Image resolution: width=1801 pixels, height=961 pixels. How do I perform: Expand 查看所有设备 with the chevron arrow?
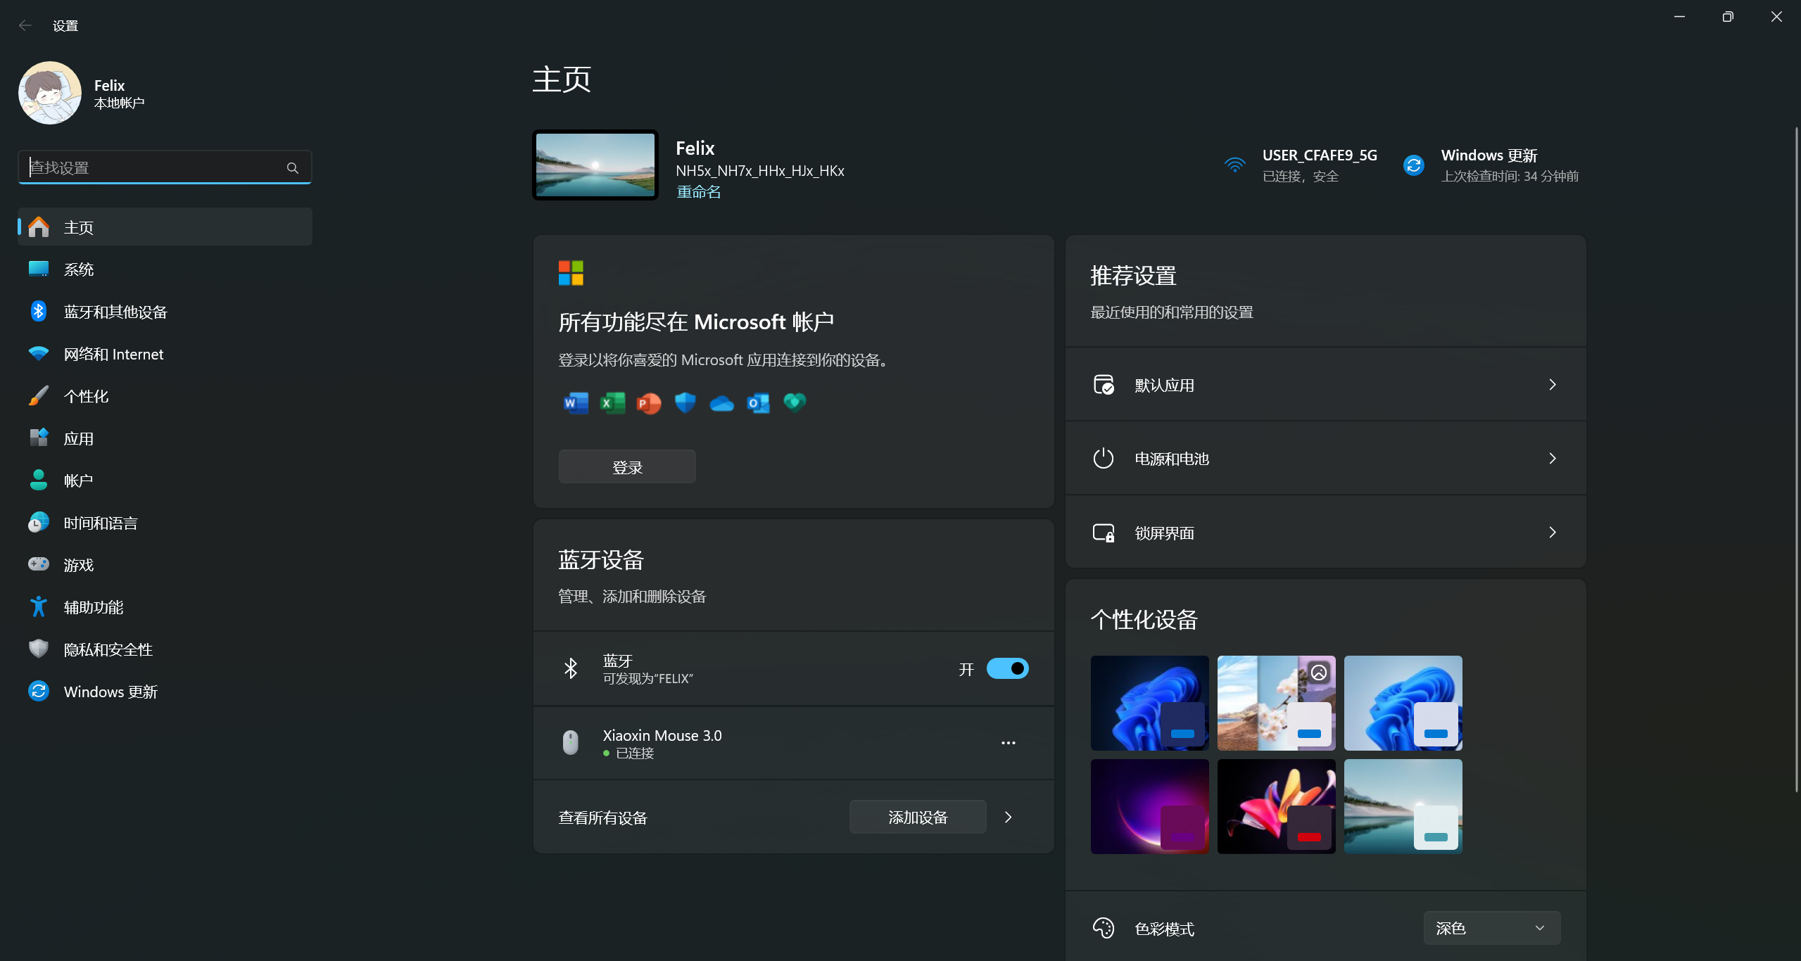(1007, 817)
